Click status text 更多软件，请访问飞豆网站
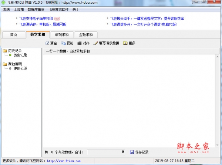The height and width of the screenshot is (165, 222). [24, 161]
